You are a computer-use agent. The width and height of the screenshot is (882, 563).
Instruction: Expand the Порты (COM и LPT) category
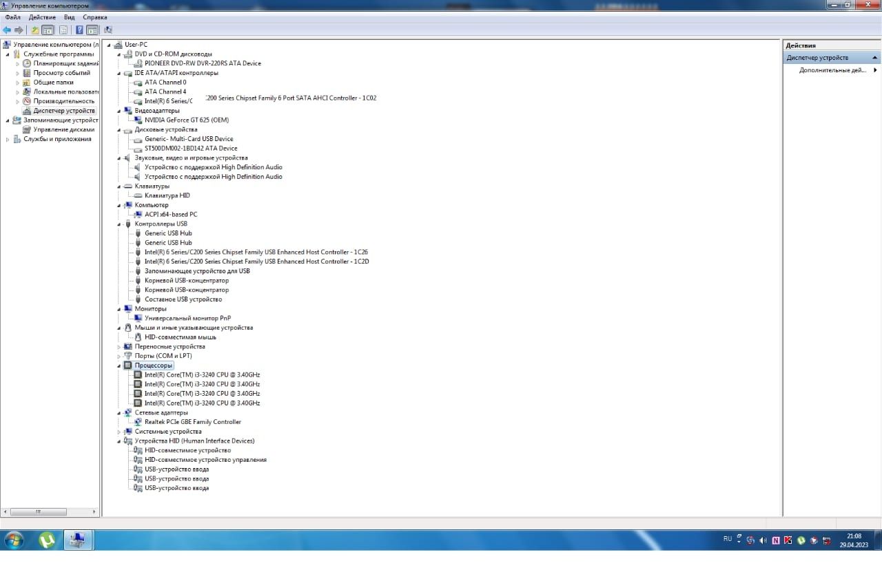click(x=119, y=356)
